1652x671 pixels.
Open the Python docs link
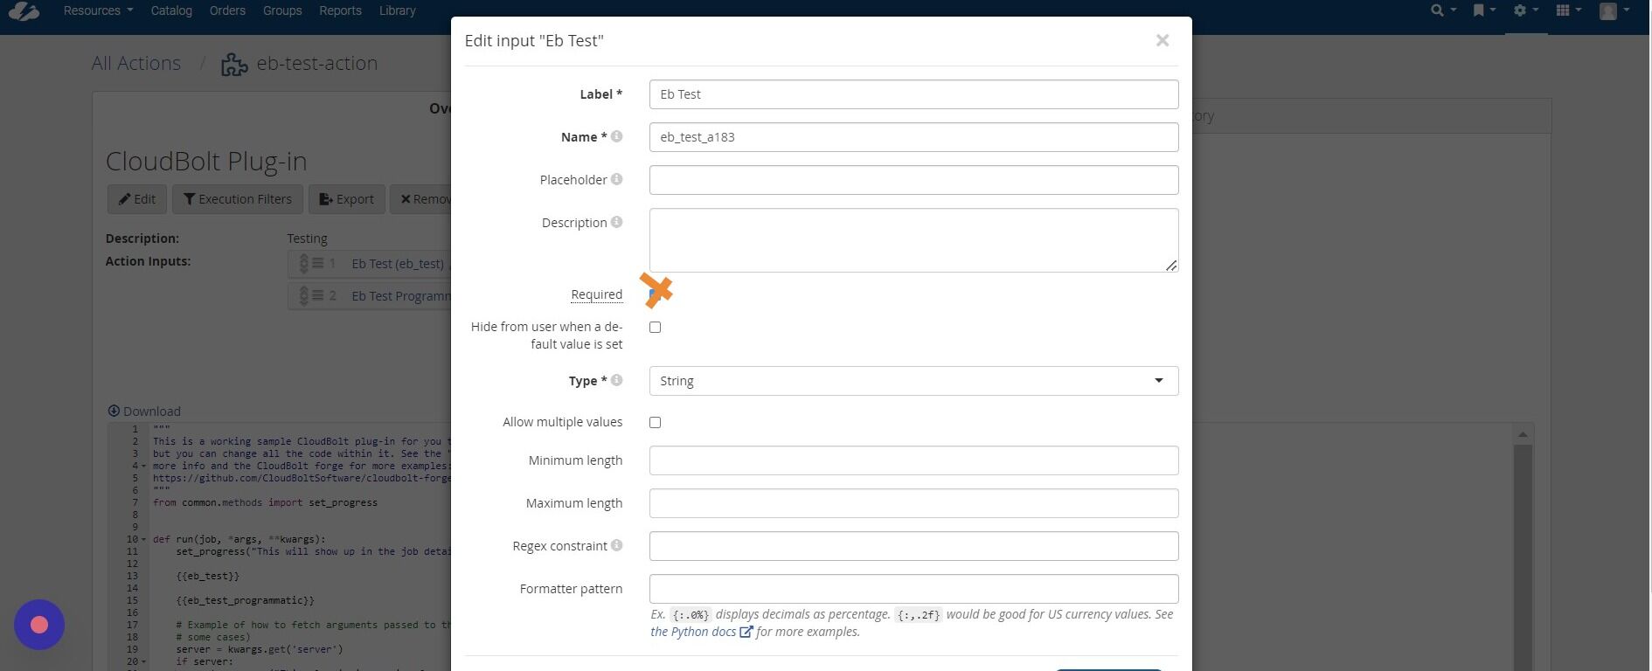tap(701, 632)
